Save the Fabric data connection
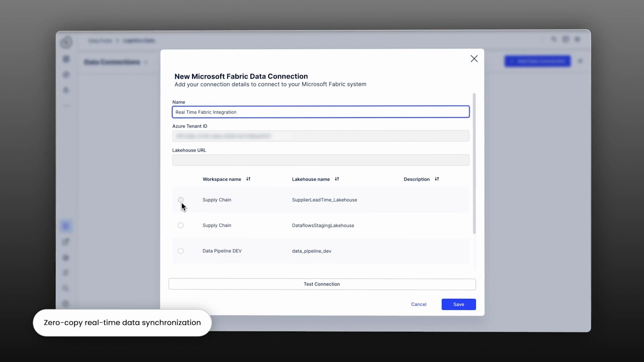 [x=459, y=304]
